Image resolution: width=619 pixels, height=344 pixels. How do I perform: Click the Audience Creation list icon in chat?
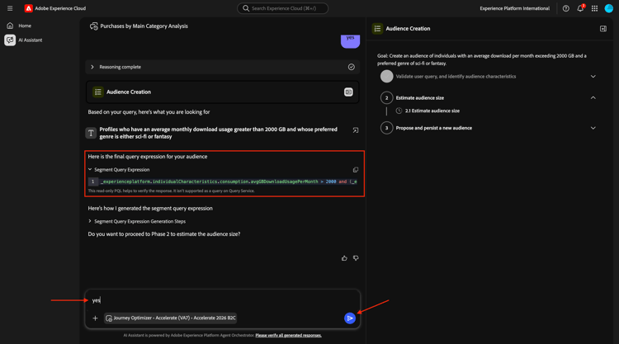point(98,92)
